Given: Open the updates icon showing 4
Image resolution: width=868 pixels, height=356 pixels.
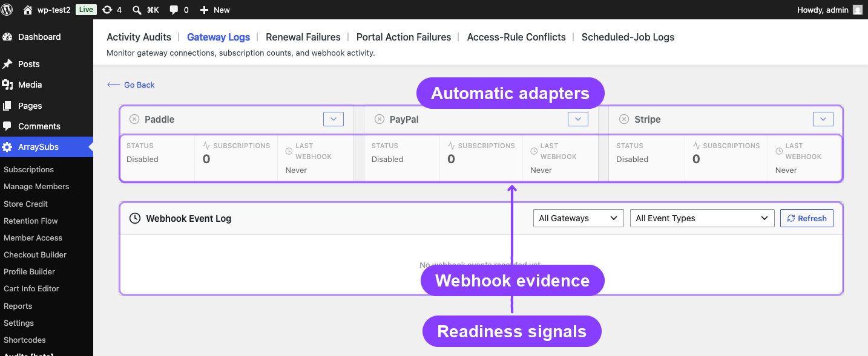Looking at the screenshot, I should [112, 10].
